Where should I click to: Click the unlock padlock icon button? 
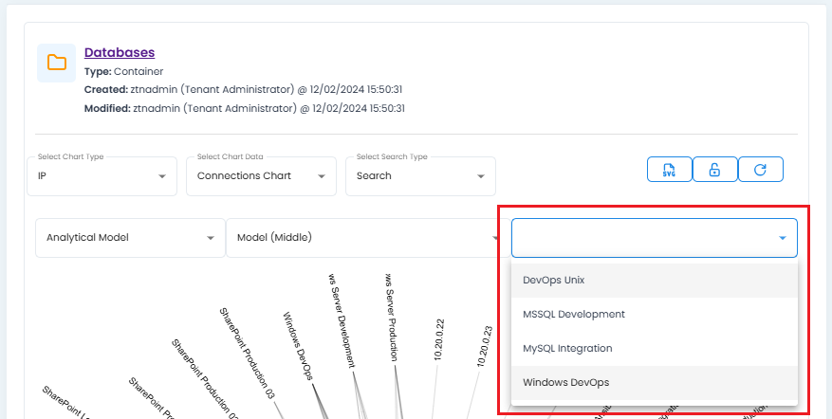(x=715, y=170)
